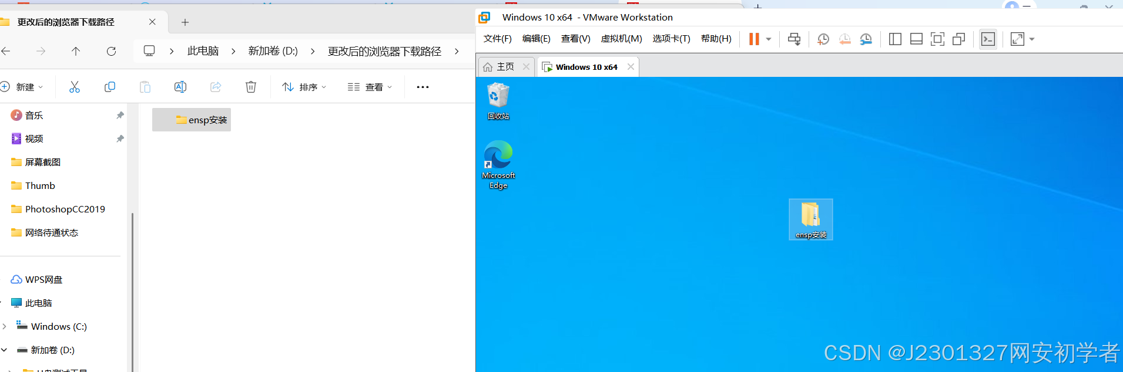1123x372 pixels.
Task: Click the Rename icon in Explorer toolbar
Action: point(180,87)
